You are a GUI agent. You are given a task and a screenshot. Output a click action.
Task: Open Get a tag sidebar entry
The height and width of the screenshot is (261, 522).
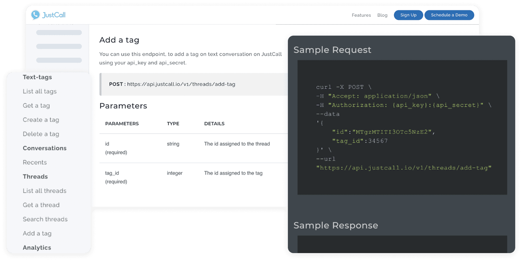[x=36, y=105]
